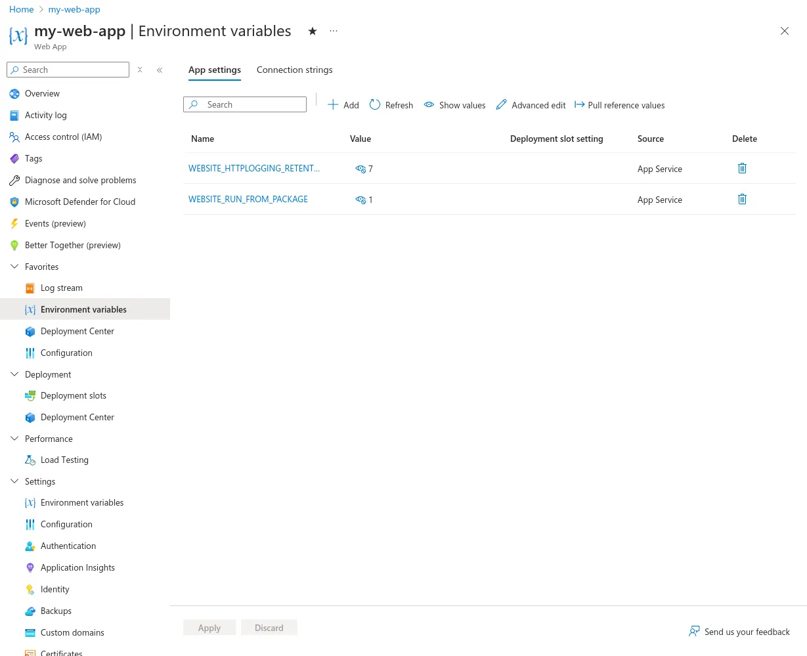Switch to App settings tab
Image resolution: width=807 pixels, height=656 pixels.
click(215, 70)
